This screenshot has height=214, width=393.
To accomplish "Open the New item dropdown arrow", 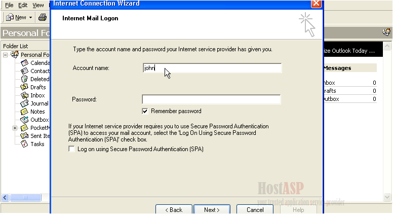I will click(30, 18).
